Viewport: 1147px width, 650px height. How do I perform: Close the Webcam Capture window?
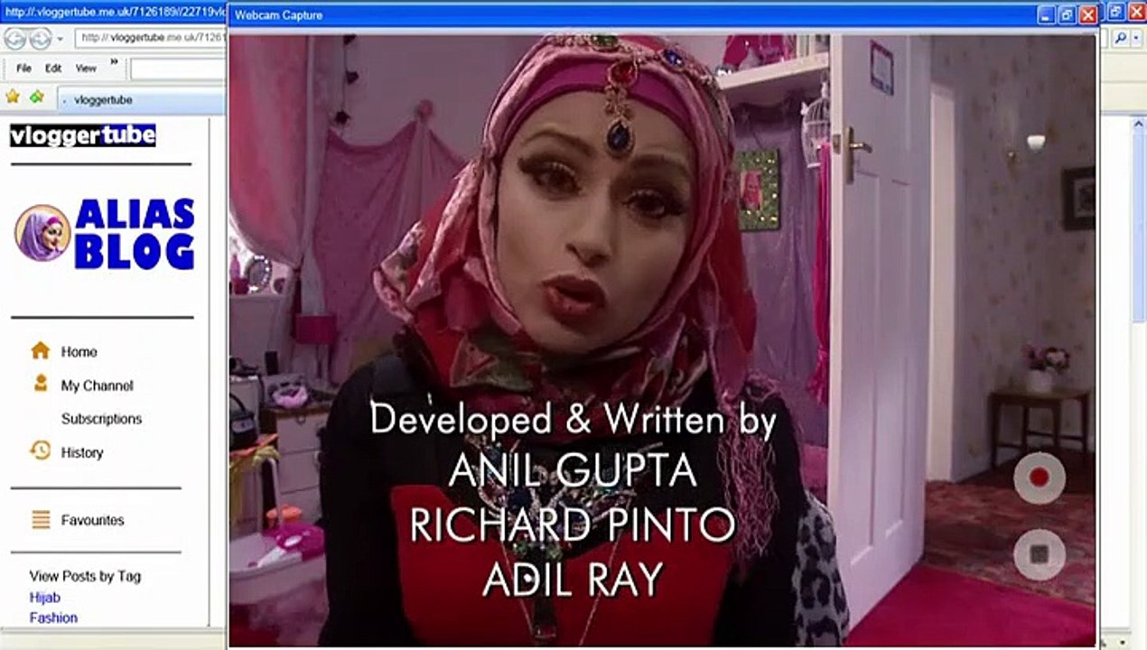pos(1087,14)
